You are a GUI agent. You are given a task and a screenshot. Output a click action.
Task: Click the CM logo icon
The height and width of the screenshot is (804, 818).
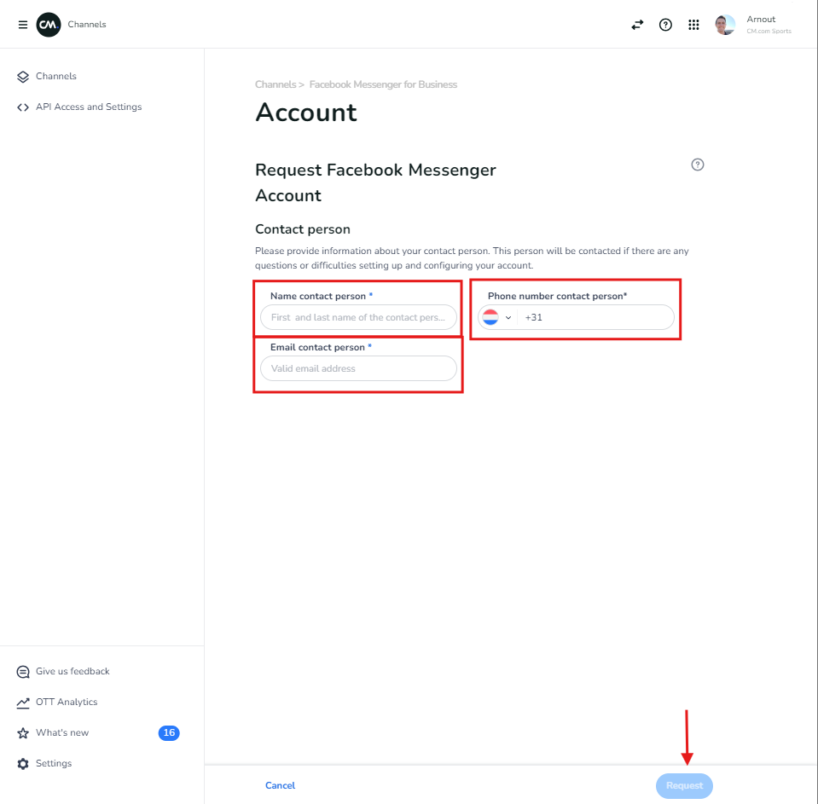pos(49,25)
